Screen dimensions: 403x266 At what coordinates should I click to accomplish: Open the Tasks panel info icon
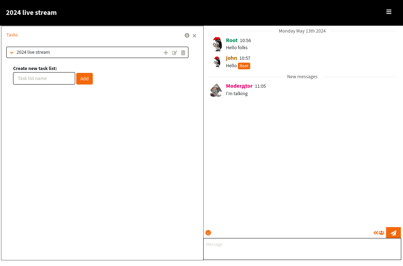coord(187,35)
